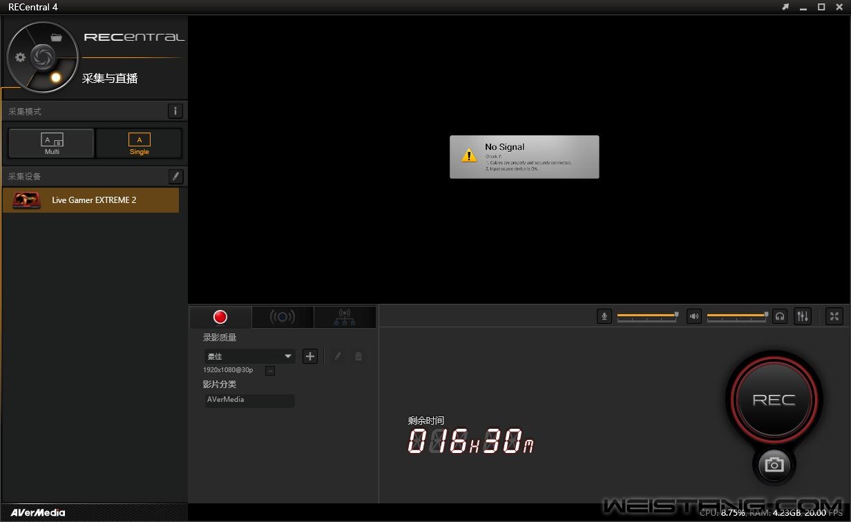Image resolution: width=851 pixels, height=522 pixels.
Task: Open the multi-stream network tab
Action: point(344,317)
